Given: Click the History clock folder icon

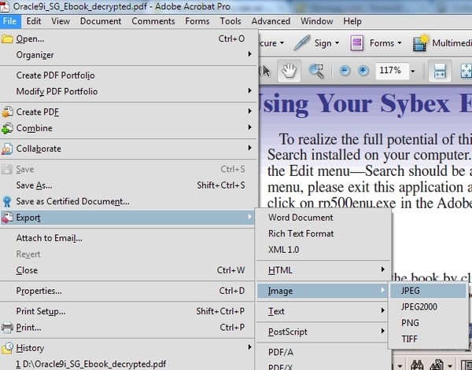Looking at the screenshot, I should 7,348.
